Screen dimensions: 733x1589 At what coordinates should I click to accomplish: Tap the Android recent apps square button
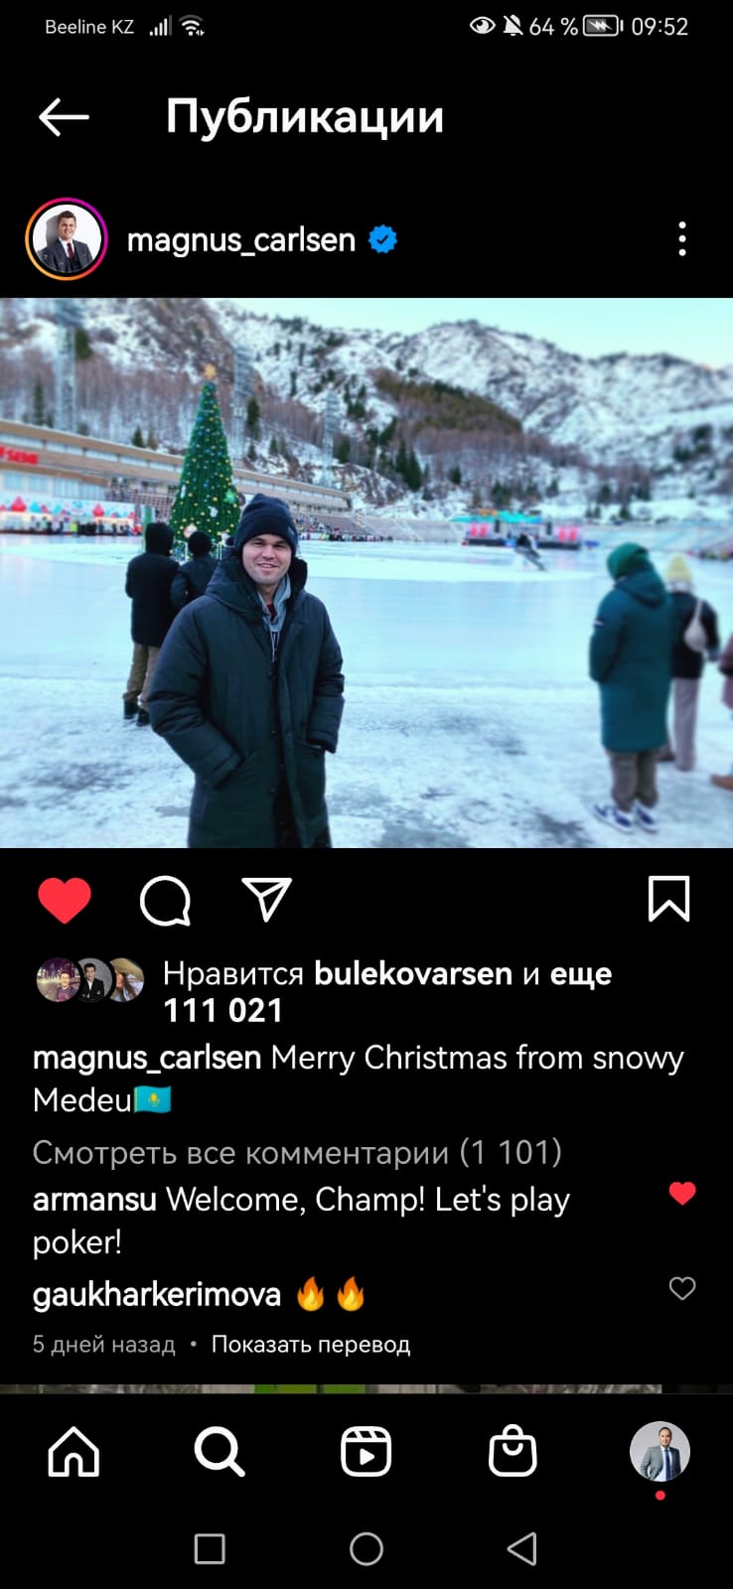tap(210, 1548)
